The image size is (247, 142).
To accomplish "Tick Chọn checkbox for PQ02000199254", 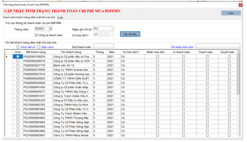I will pyautogui.click(x=18, y=56).
